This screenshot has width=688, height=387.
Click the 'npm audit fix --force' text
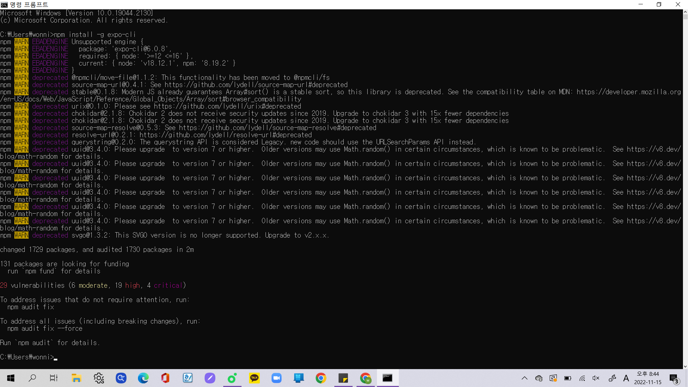coord(45,329)
